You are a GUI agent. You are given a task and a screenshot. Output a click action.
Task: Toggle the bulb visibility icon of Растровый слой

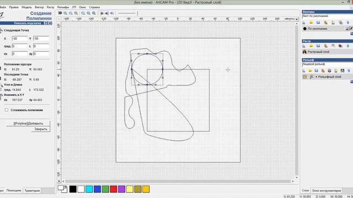304,52
